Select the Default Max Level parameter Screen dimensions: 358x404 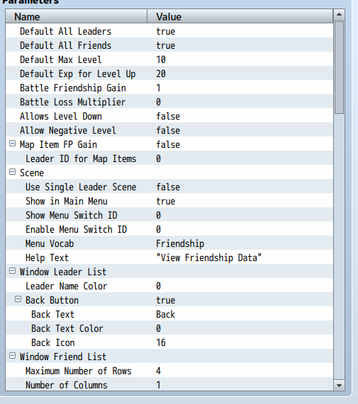click(x=169, y=59)
